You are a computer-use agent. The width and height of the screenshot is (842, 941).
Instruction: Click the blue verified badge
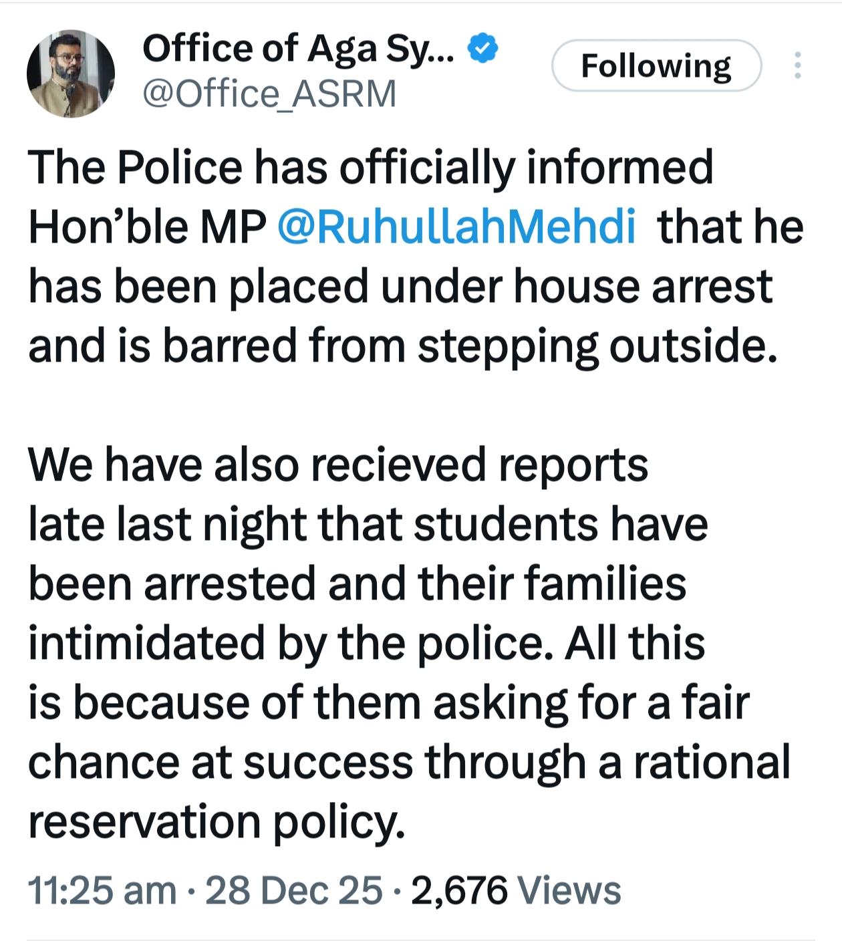coord(482,49)
